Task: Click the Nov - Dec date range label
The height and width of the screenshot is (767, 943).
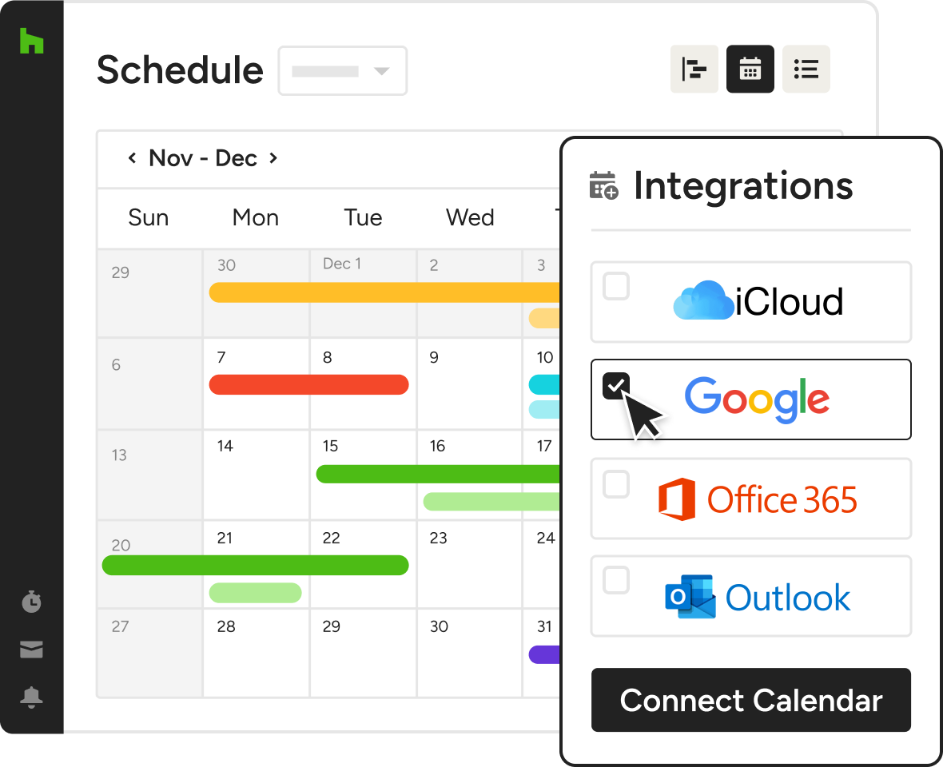Action: coord(203,158)
